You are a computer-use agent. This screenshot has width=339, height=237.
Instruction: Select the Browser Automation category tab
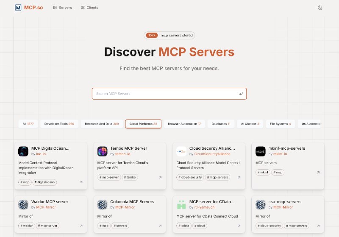tap(184, 124)
